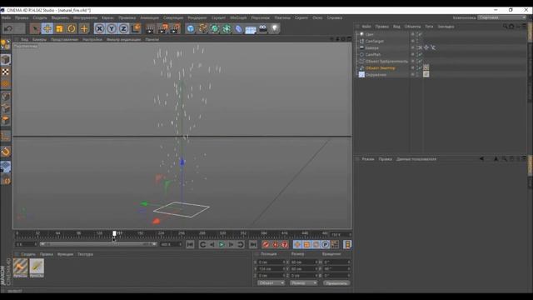Go to start of animation
The image size is (533, 300).
[x=190, y=244]
